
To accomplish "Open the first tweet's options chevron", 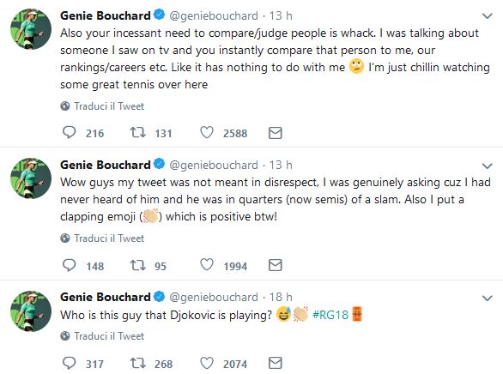I will pyautogui.click(x=488, y=16).
